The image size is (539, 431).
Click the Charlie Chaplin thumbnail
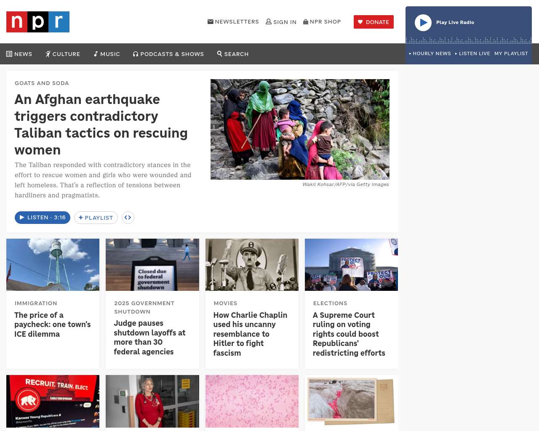tap(252, 265)
